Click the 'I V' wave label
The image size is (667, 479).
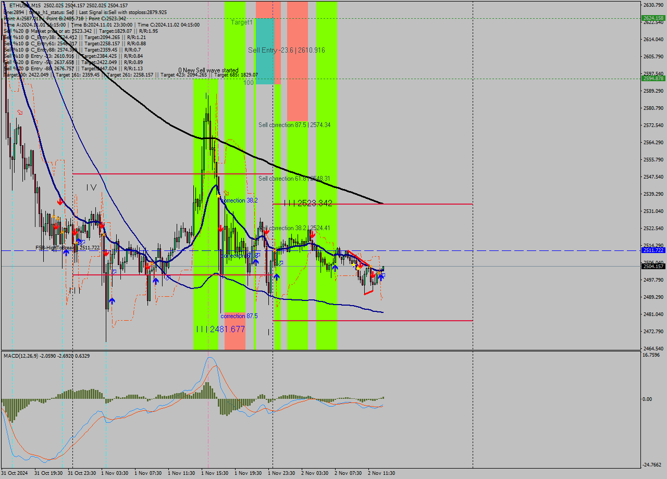[92, 187]
